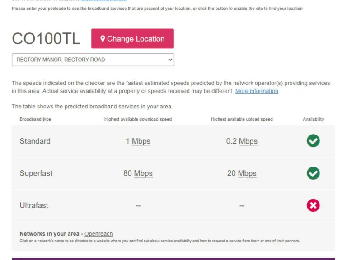Select the Superfast broadband type row label
Screen dimensions: 347x260
(x=36, y=173)
